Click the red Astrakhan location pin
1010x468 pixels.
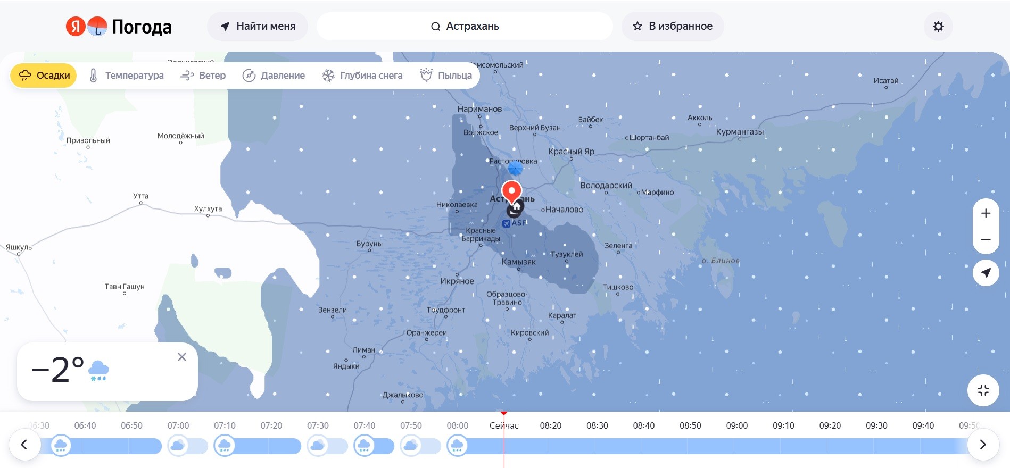512,191
